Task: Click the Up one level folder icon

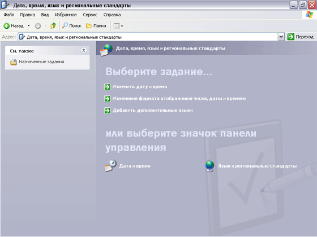Action: tap(53, 25)
